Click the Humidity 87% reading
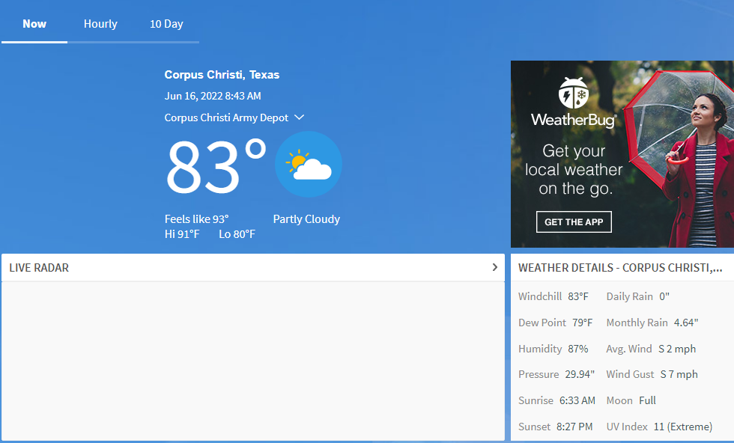734x443 pixels. click(x=553, y=349)
